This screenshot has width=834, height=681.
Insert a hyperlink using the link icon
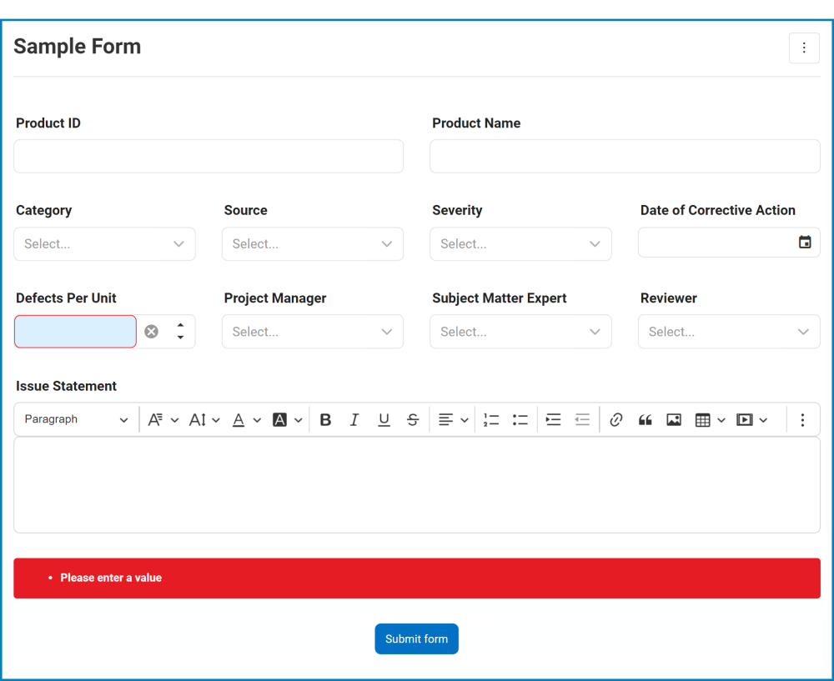click(x=616, y=420)
